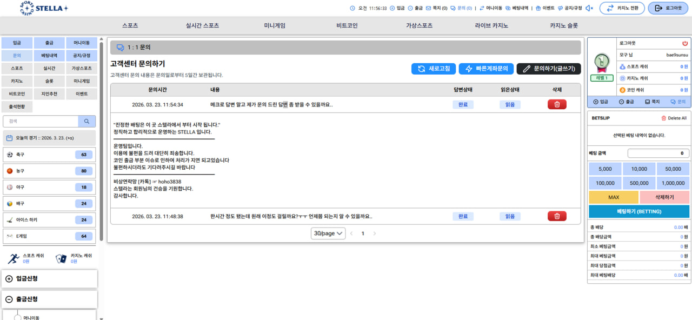The width and height of the screenshot is (692, 320).
Task: Click the mute sound speaker icon
Action: pyautogui.click(x=589, y=8)
